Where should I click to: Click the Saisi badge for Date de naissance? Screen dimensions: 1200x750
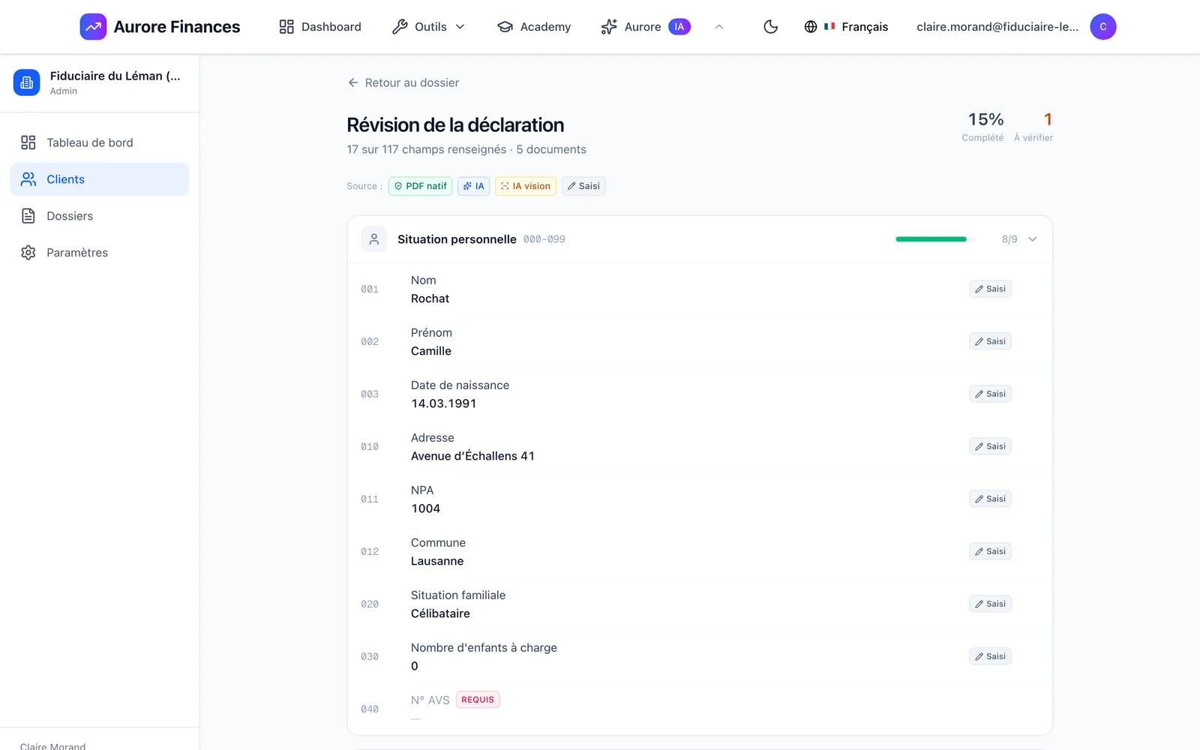(990, 394)
